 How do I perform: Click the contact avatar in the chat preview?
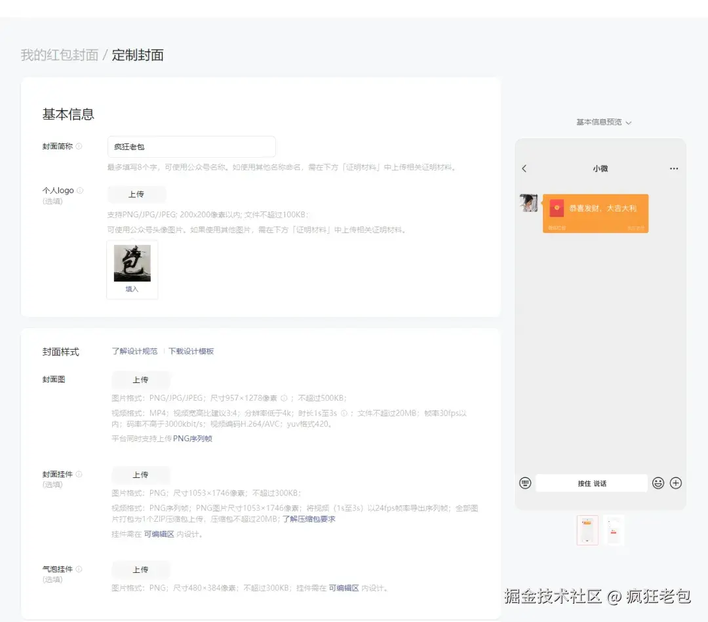point(528,203)
